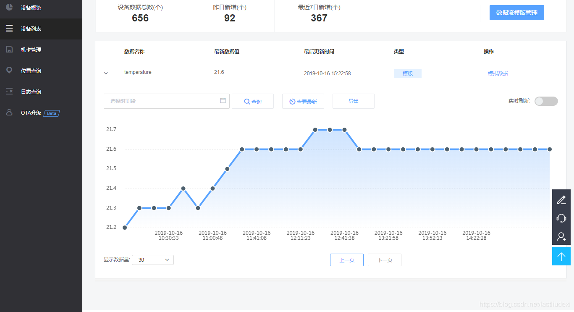Click the timestamp 2019-10-16 15:22:58

(328, 73)
